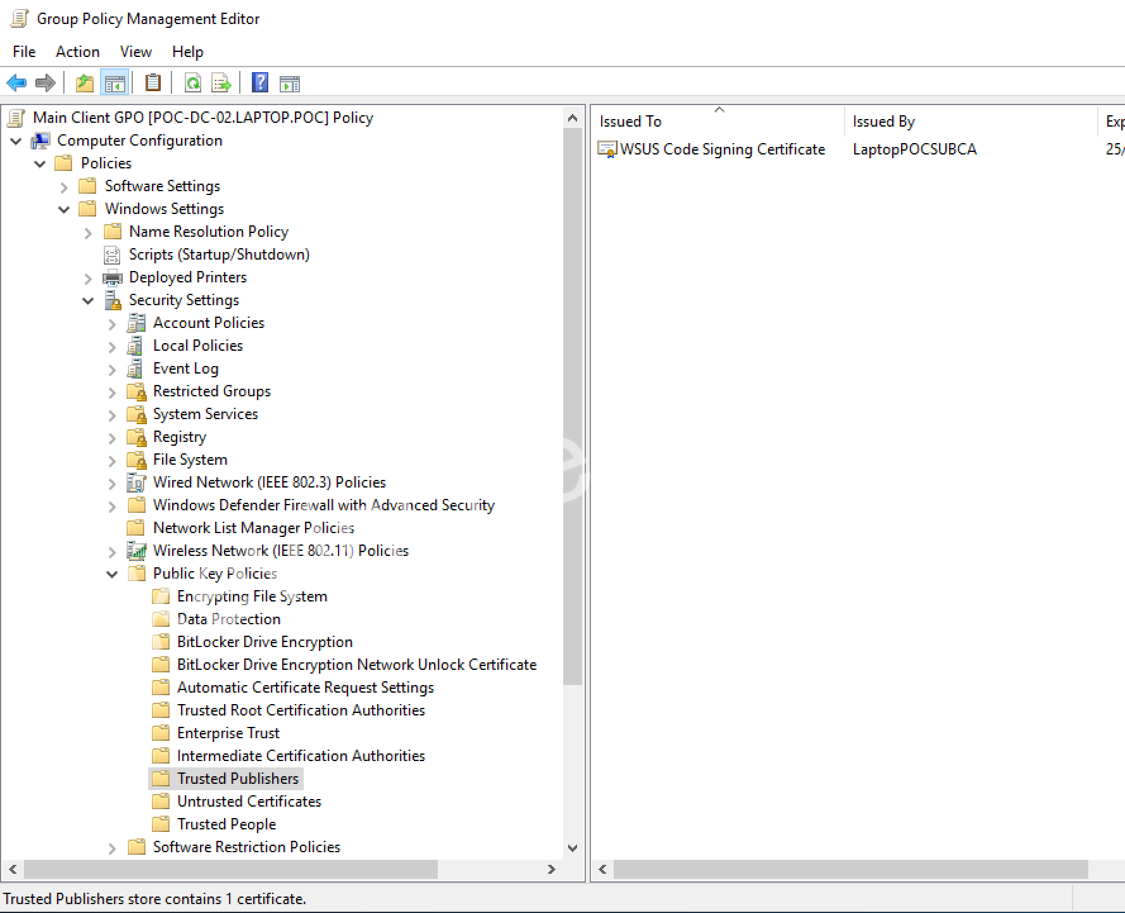Click the Export List toolbar icon
Viewport: 1125px width, 913px height.
tap(221, 83)
